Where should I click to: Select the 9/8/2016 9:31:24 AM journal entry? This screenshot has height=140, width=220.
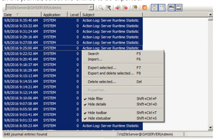coord(73,32)
